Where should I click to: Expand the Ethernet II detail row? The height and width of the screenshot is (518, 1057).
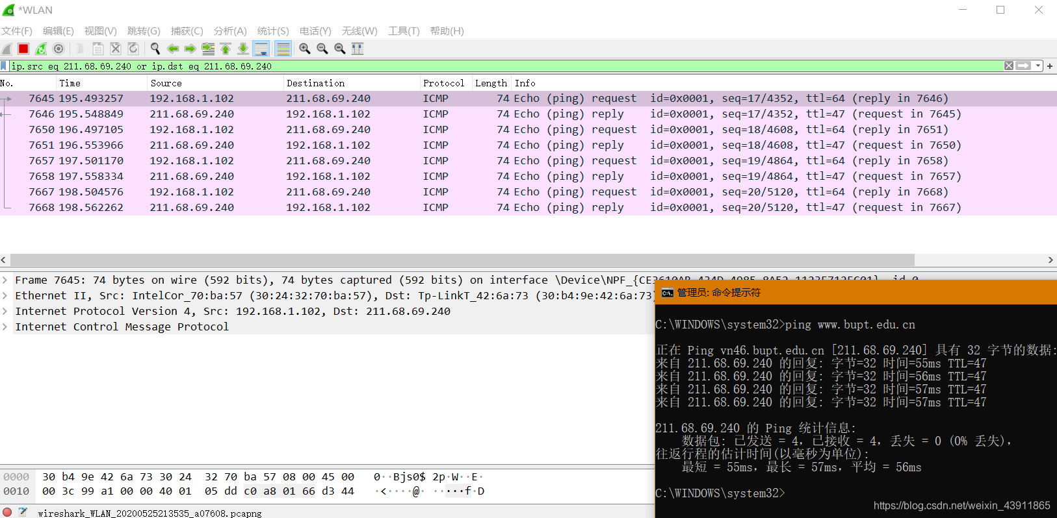coord(5,295)
